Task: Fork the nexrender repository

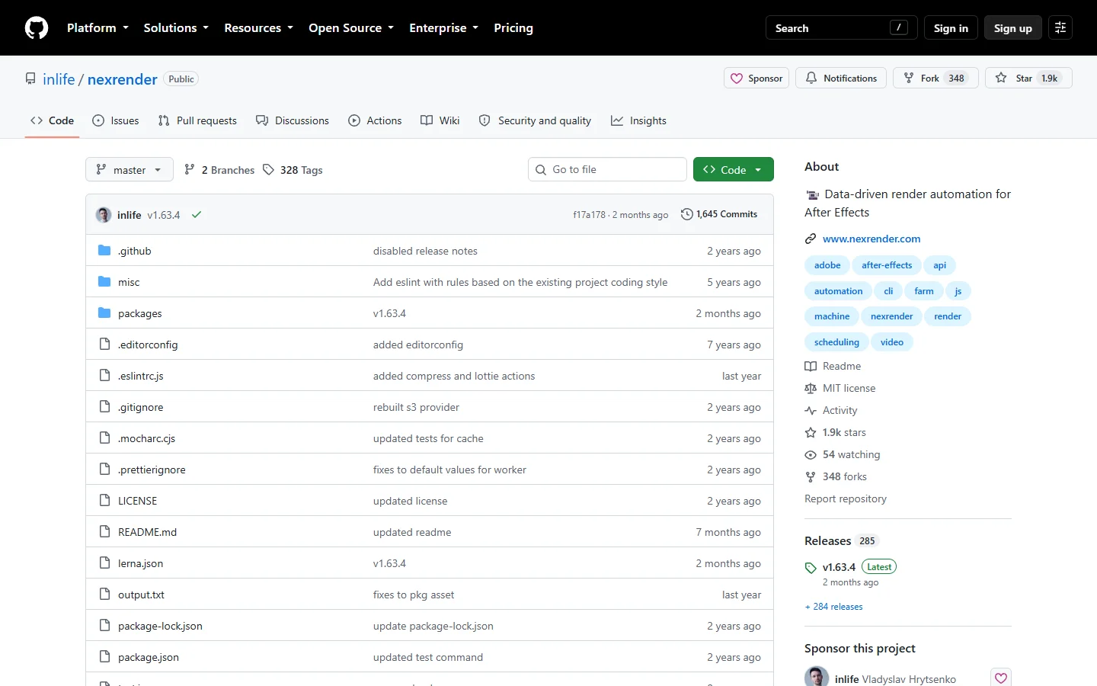Action: pyautogui.click(x=935, y=79)
